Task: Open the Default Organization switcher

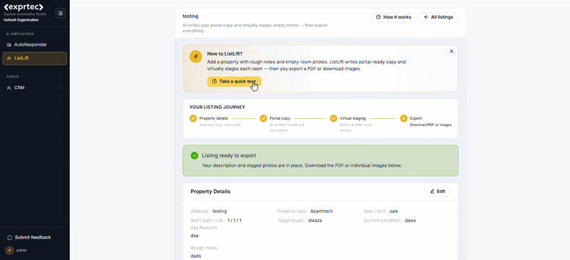Action: tap(21, 20)
